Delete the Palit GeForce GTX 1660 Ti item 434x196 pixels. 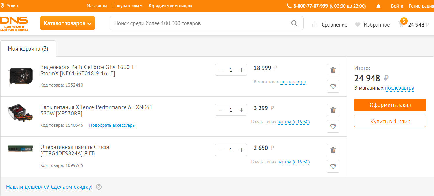tap(333, 70)
